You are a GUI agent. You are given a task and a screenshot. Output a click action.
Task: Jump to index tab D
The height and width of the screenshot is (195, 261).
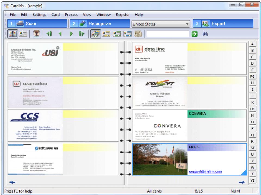(x=253, y=64)
